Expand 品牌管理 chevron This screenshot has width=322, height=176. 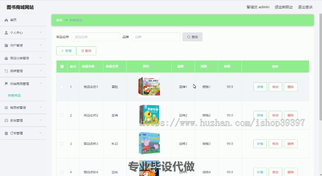coord(40,71)
